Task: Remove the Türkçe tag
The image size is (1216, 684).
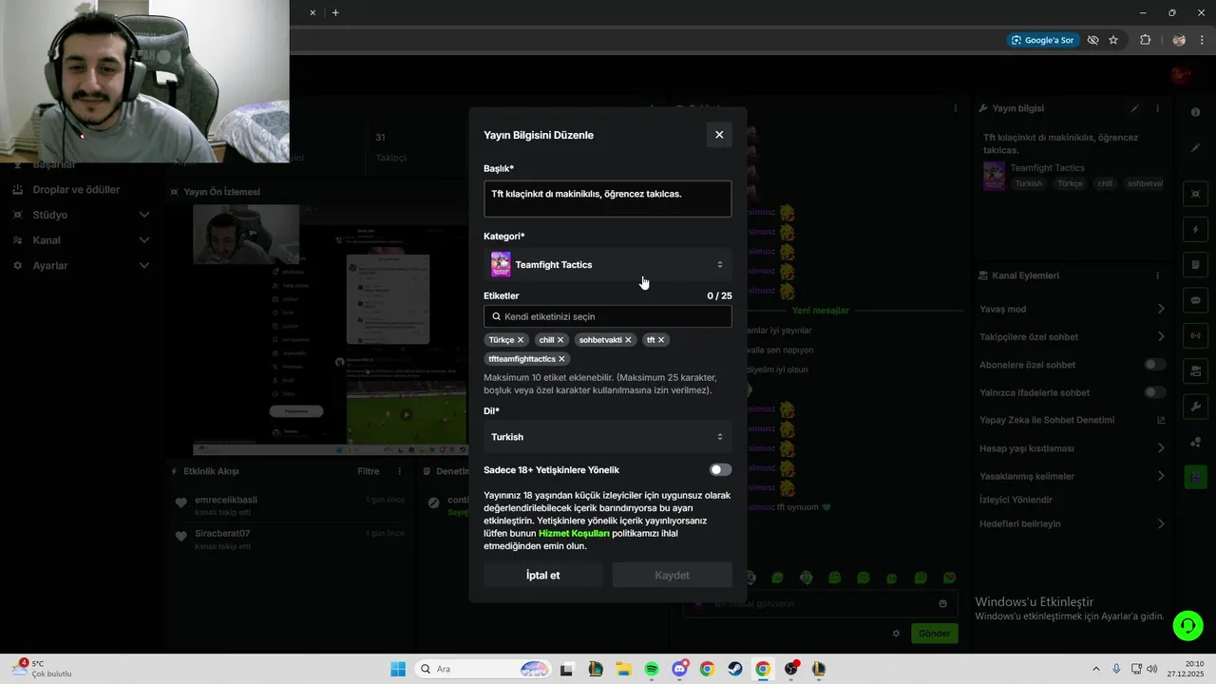Action: pyautogui.click(x=521, y=340)
